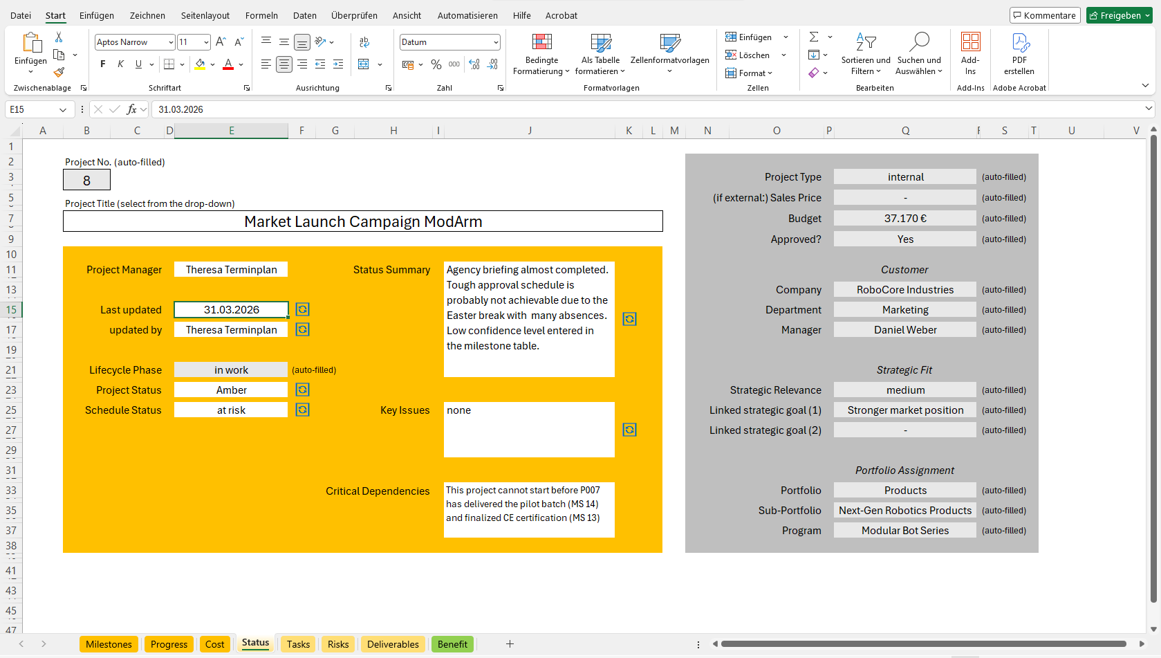Apply cell borders with the border icon
1161x658 pixels.
[169, 64]
